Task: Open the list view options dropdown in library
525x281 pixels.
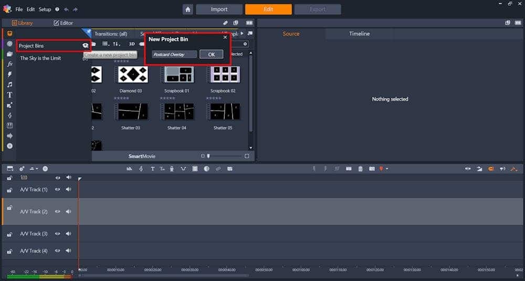Action: click(106, 44)
